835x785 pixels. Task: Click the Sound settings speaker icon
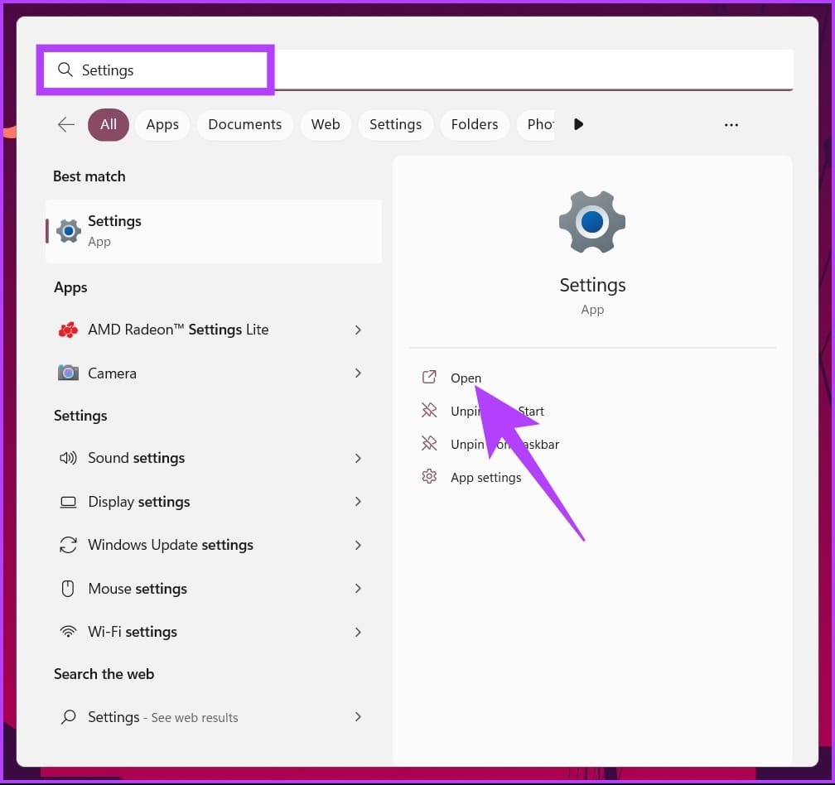[x=68, y=458]
